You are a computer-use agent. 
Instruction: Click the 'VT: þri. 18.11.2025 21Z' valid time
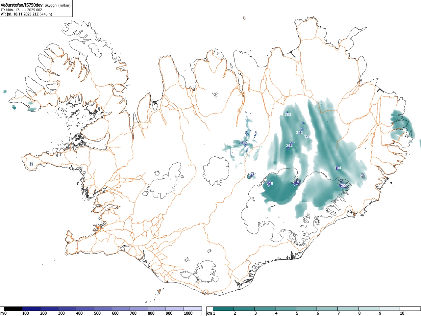click(20, 14)
